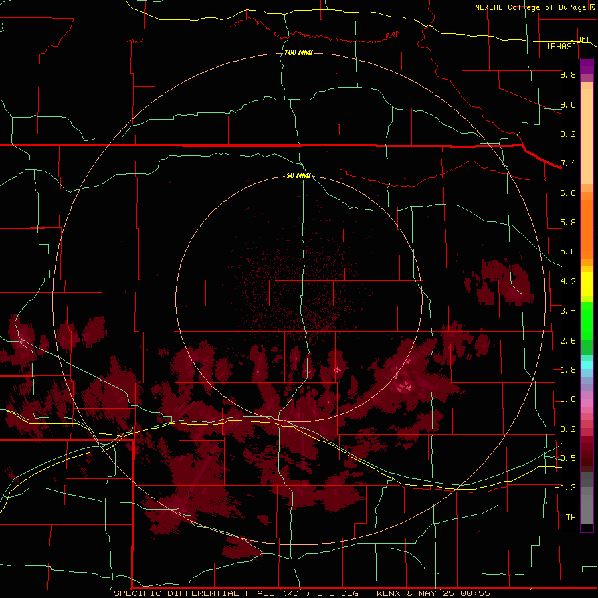Click the 9.0 color scale value
Viewport: 598px width, 598px height.
(x=568, y=104)
